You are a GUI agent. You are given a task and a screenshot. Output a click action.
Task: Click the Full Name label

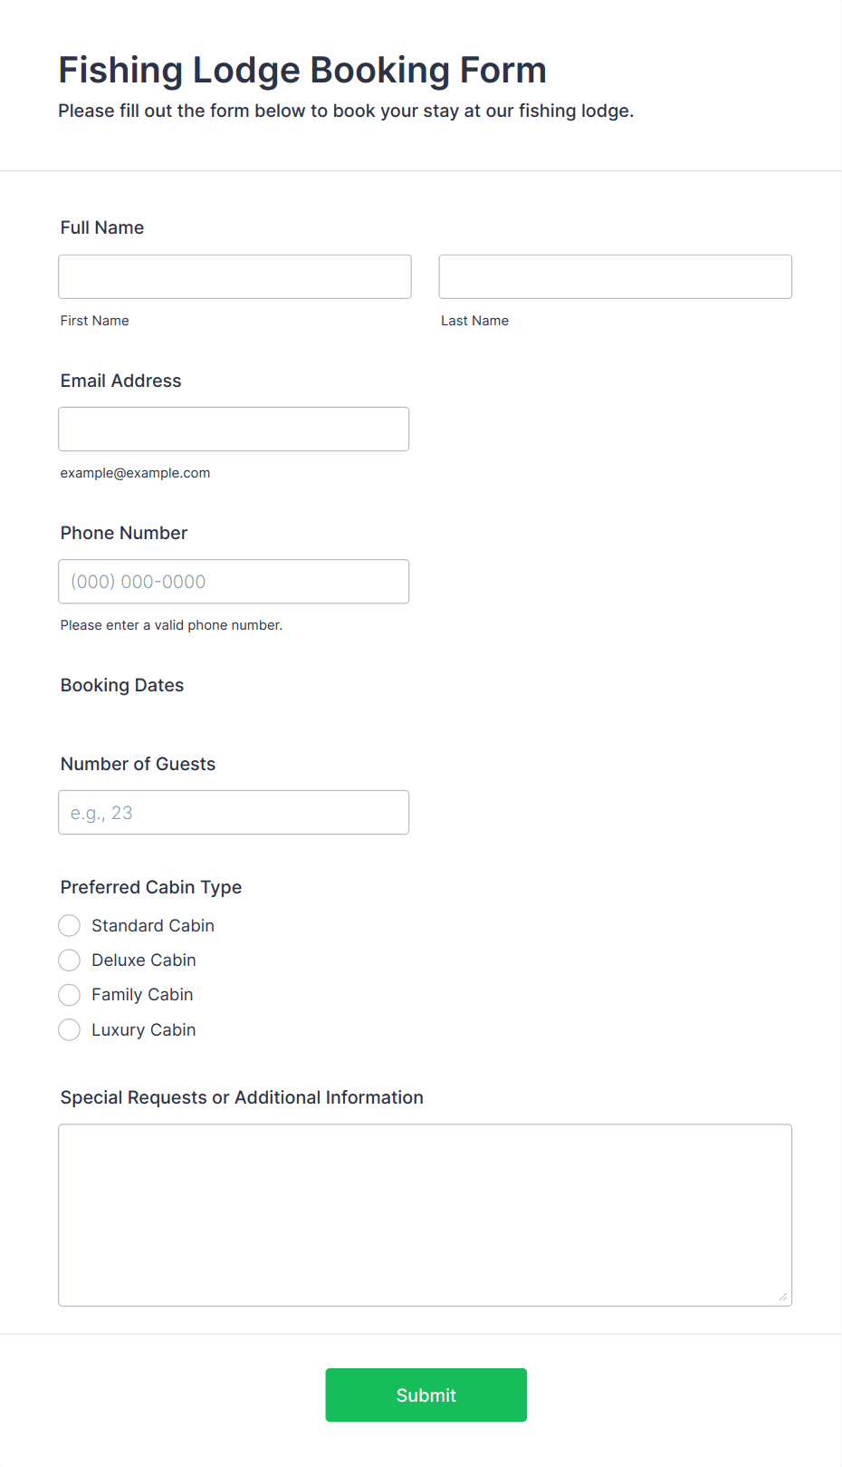pyautogui.click(x=102, y=227)
